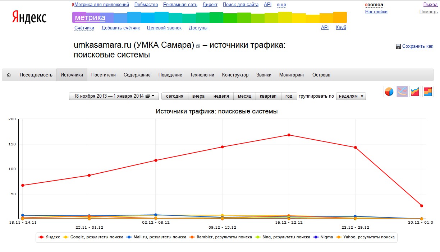Open the Вебмастер link
This screenshot has height=252, width=440.
tap(146, 5)
